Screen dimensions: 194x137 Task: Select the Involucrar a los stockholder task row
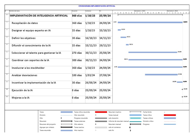pos(28,68)
